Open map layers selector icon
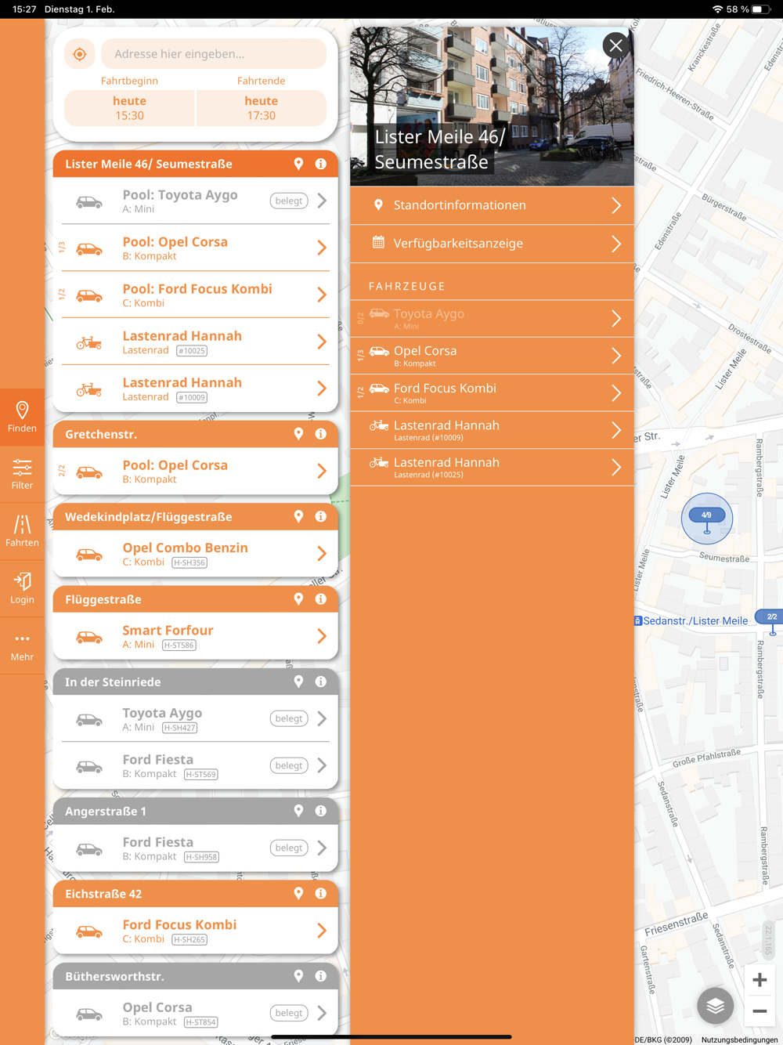The width and height of the screenshot is (783, 1045). click(x=715, y=1006)
